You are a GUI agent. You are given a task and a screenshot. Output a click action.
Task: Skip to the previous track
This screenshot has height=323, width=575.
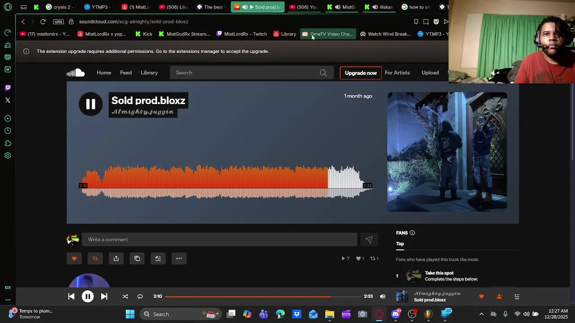(71, 297)
